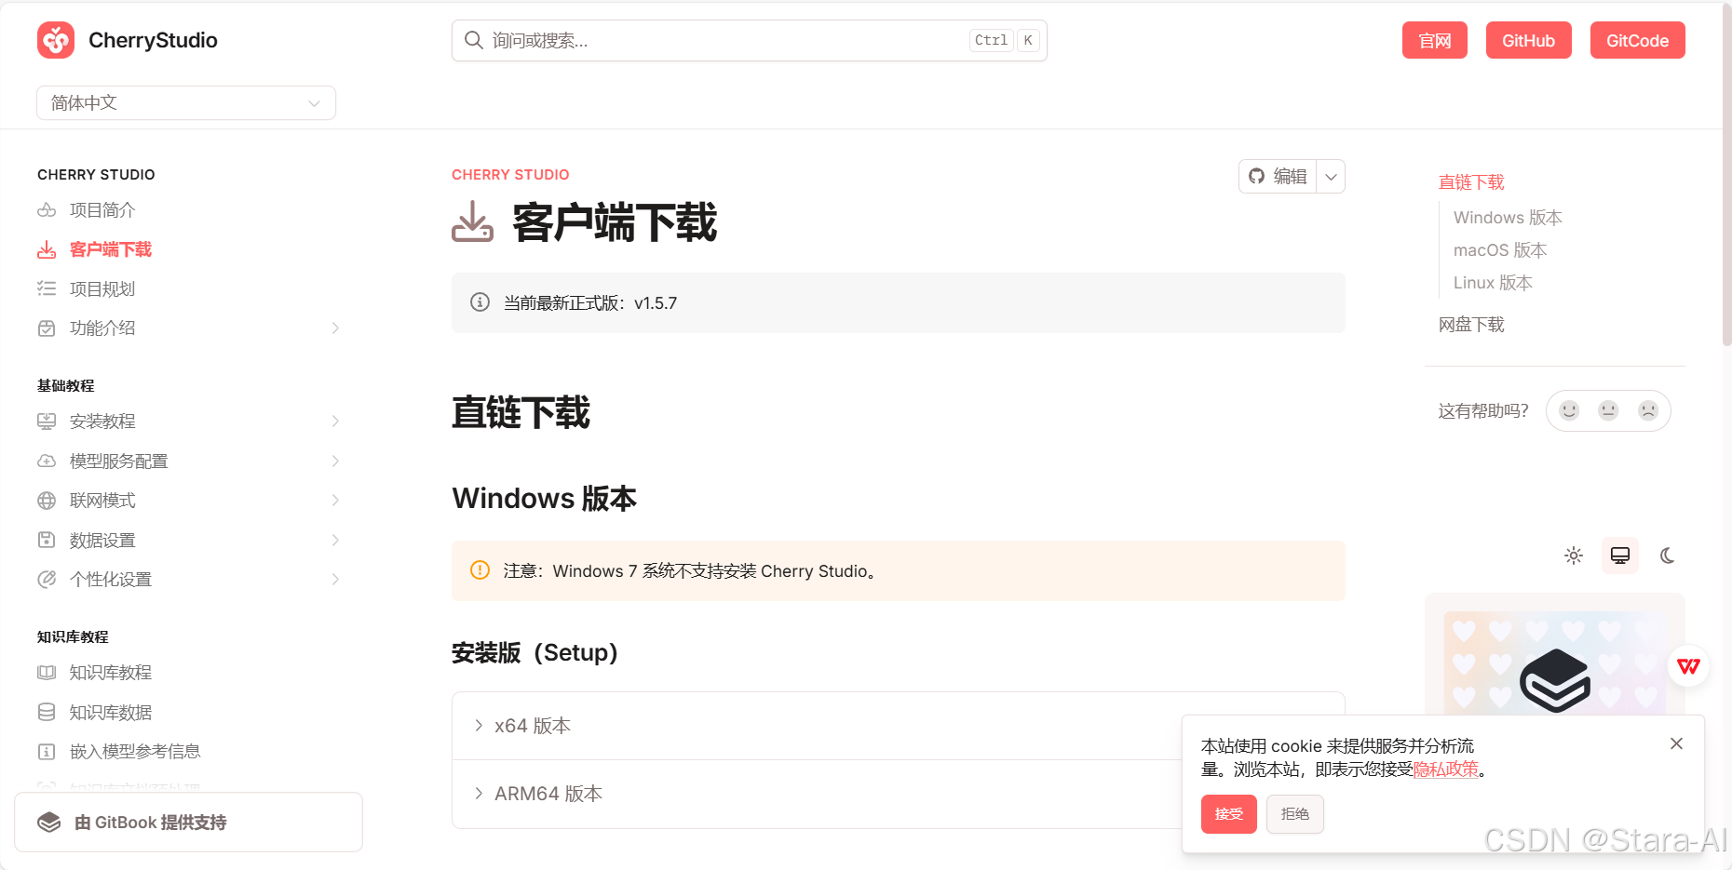Click the GitBook logo in footer banner
This screenshot has width=1732, height=870.
(49, 823)
